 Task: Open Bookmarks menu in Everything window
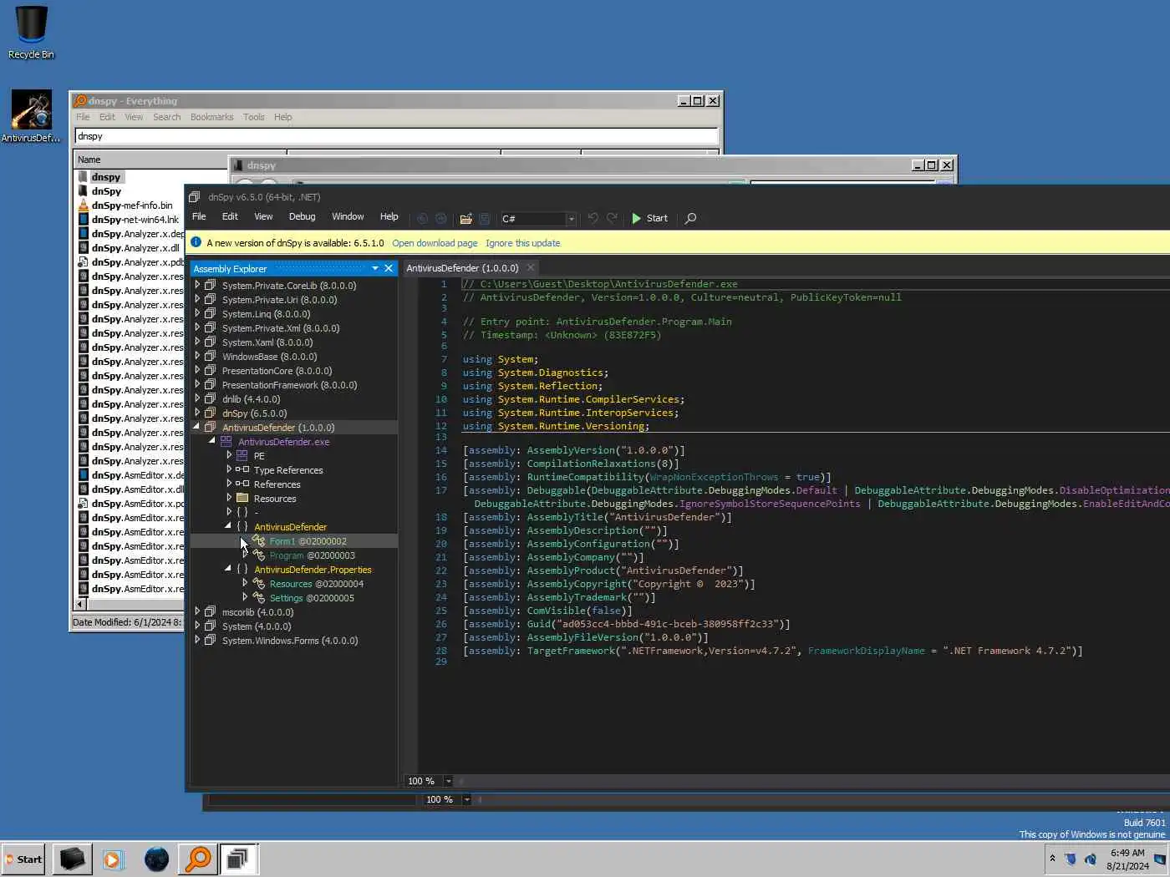click(211, 117)
